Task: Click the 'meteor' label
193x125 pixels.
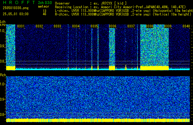Action: pos(44,6)
